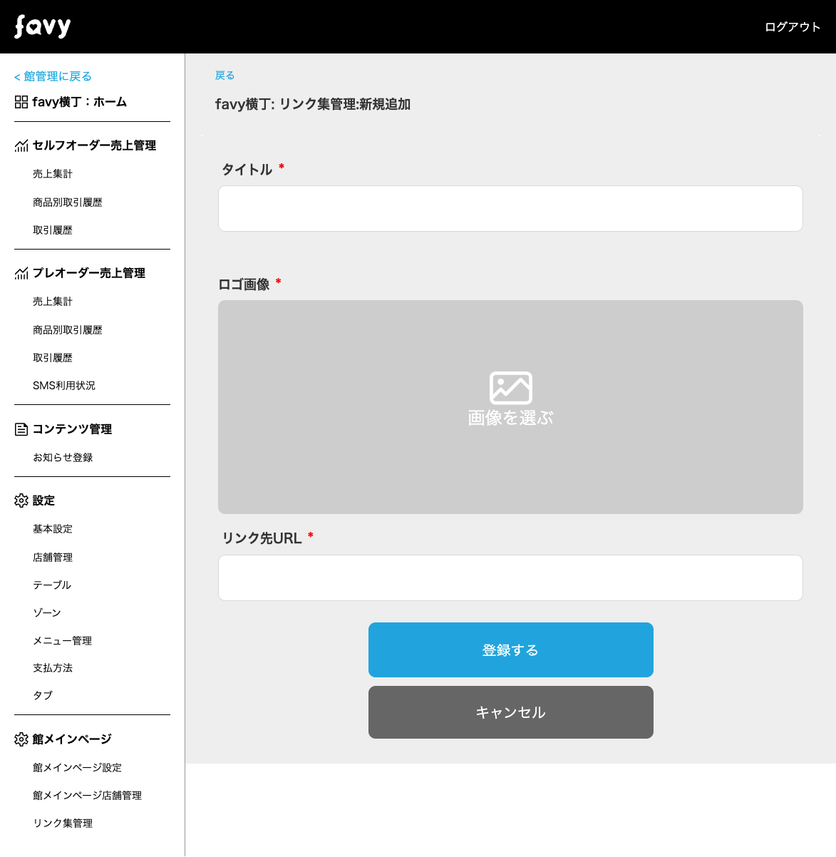Focus the リンク先URL input field

(510, 578)
